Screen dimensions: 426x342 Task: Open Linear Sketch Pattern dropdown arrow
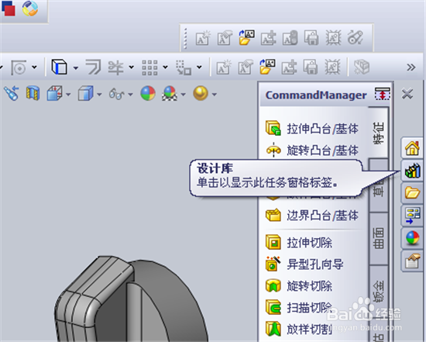pyautogui.click(x=165, y=67)
